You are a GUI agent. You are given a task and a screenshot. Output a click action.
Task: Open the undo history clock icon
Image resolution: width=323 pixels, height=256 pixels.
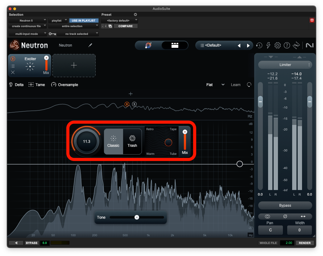click(259, 45)
